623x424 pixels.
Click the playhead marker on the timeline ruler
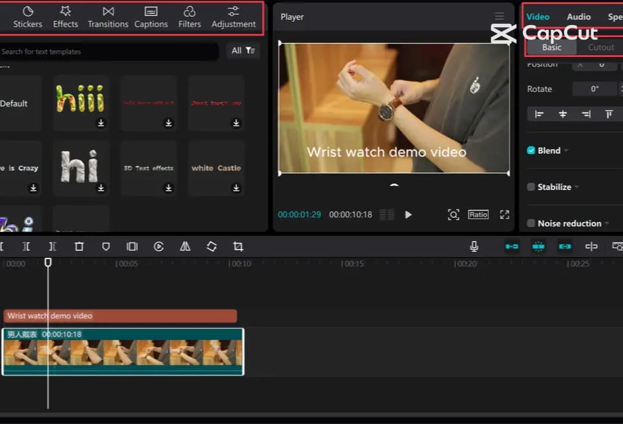tap(48, 263)
